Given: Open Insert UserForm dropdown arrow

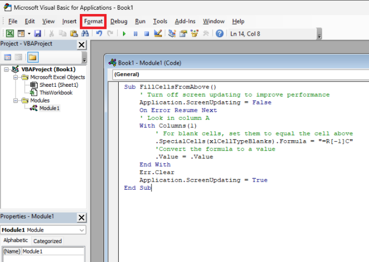Looking at the screenshot, I should 29,33.
